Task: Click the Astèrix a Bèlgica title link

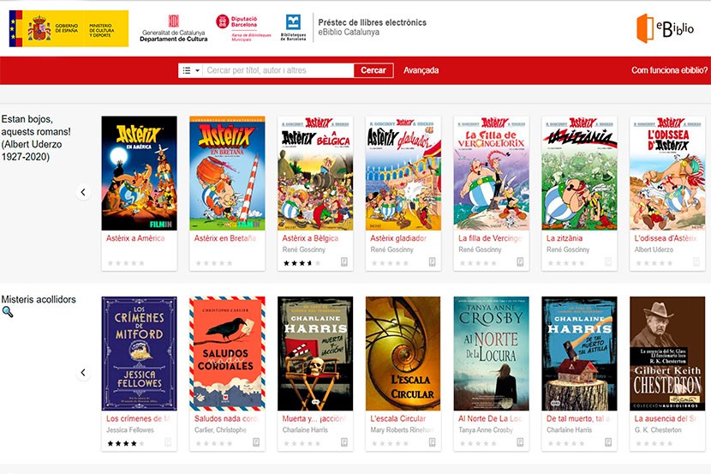Action: pos(310,238)
